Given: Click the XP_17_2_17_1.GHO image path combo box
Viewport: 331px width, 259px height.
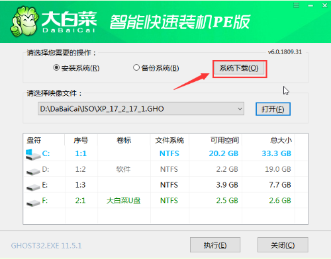Looking at the screenshot, I should pyautogui.click(x=141, y=108).
